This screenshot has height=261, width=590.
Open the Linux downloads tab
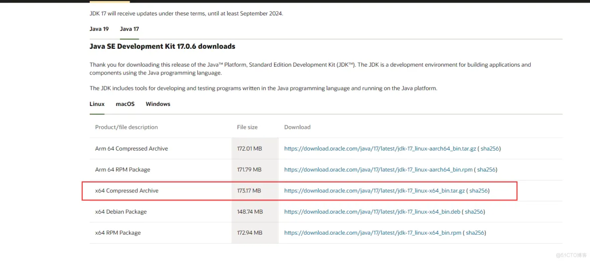coord(97,104)
